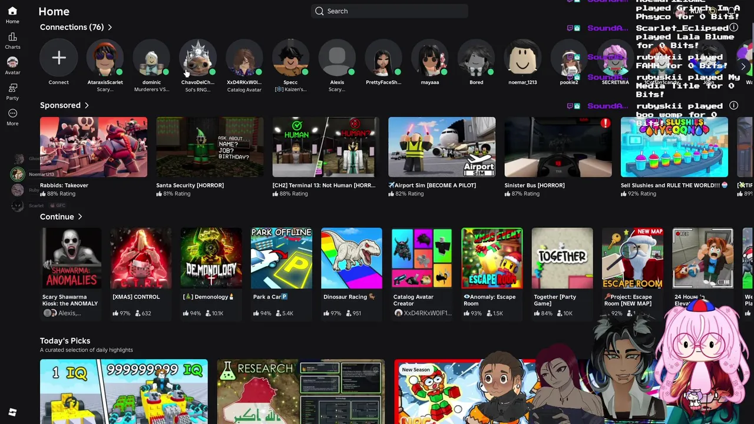Click the search magnifier icon
The height and width of the screenshot is (424, 754).
[319, 11]
